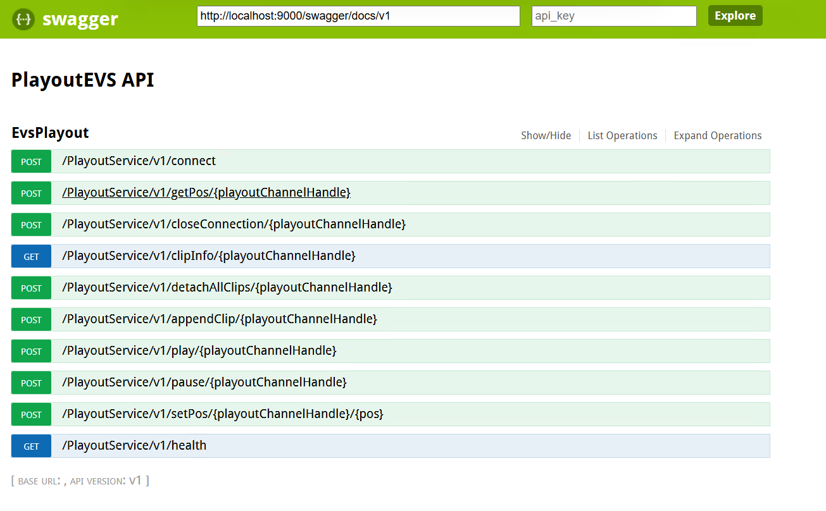Viewport: 826px width, 511px height.
Task: Click POST badge for detachAllClips endpoint
Action: [31, 288]
